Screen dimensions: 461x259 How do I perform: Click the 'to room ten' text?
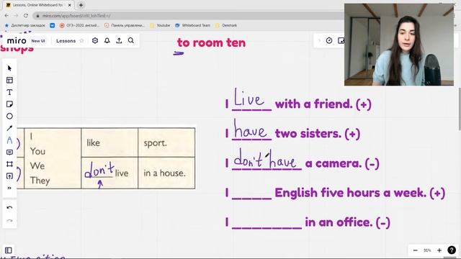pyautogui.click(x=211, y=43)
